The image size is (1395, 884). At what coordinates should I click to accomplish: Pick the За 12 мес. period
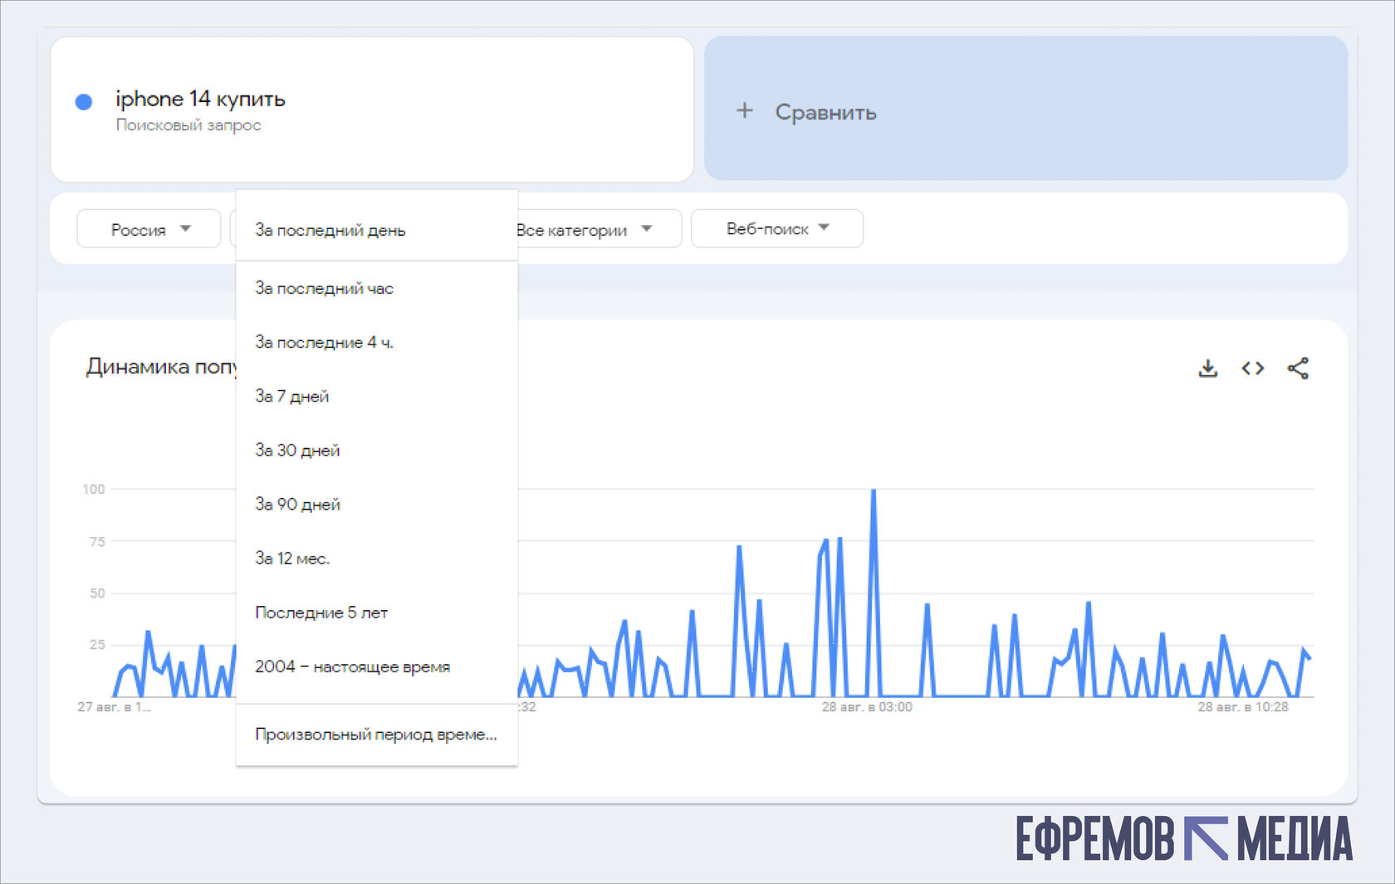coord(377,558)
